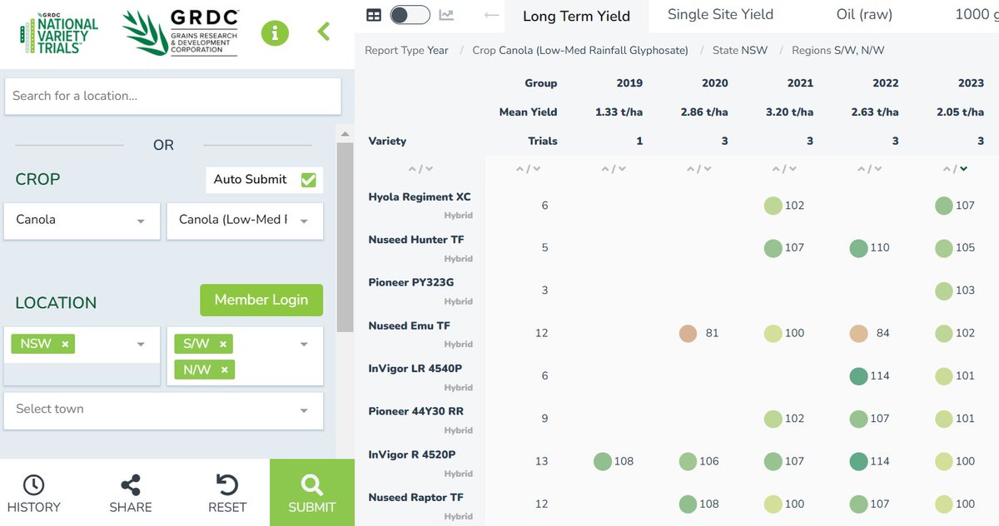Image resolution: width=999 pixels, height=526 pixels.
Task: Click the 2021 mean yield 3.20 t/ha
Action: (789, 112)
